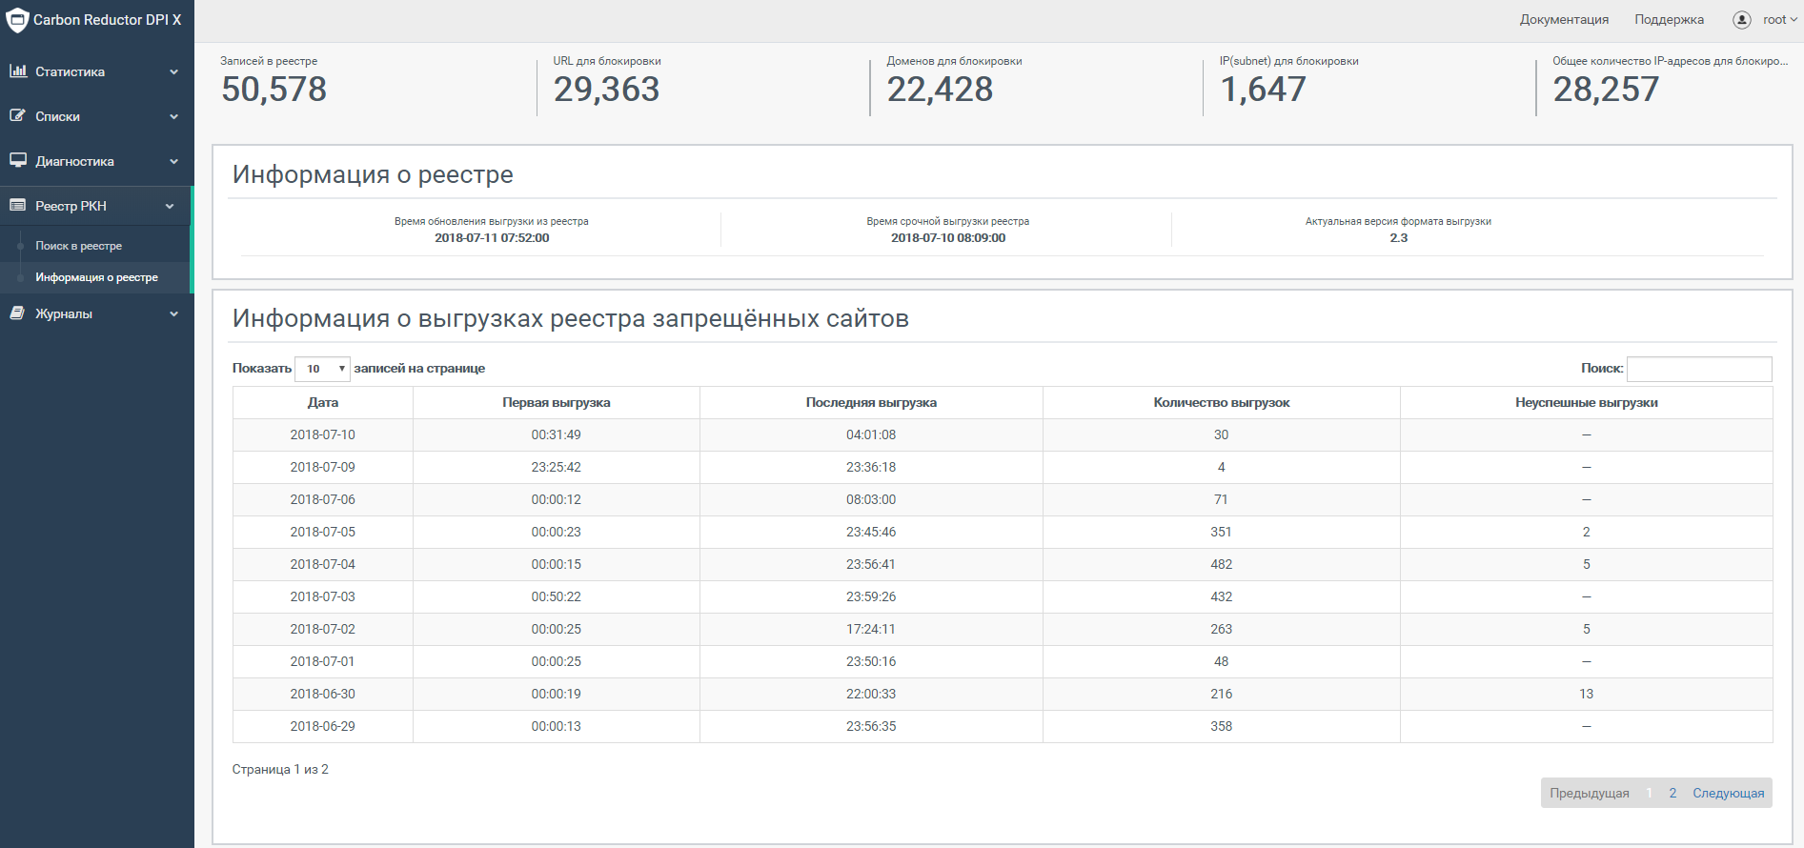
Task: Sort table by Дата column
Action: (323, 402)
